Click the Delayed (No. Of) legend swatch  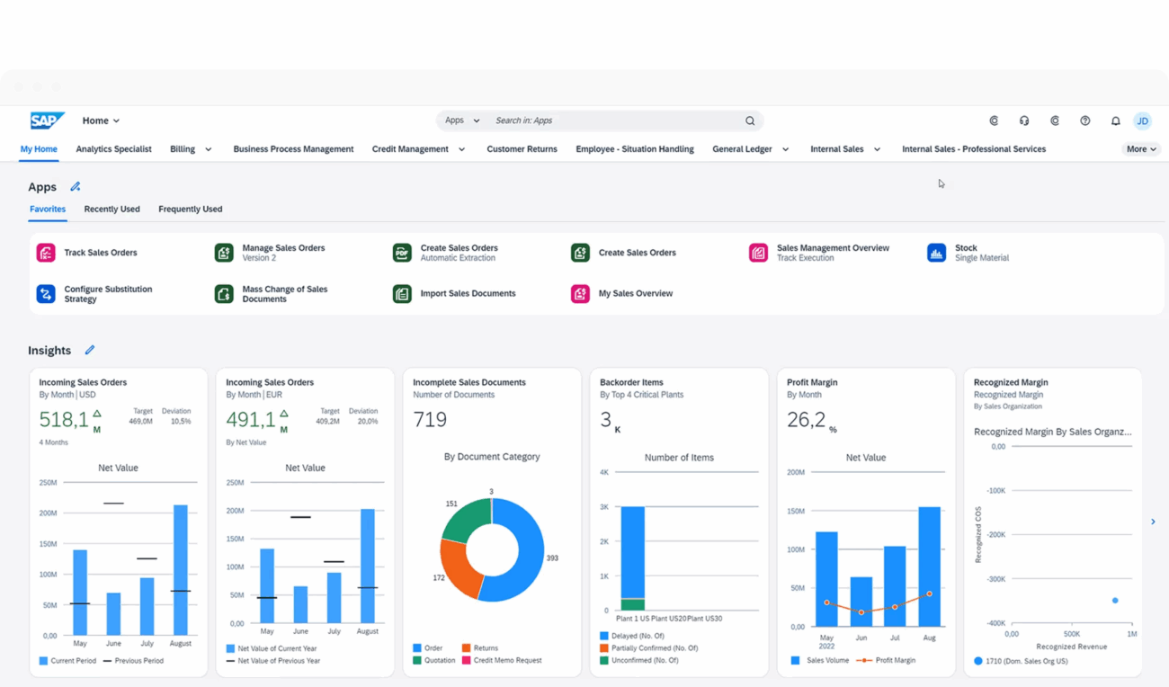604,636
